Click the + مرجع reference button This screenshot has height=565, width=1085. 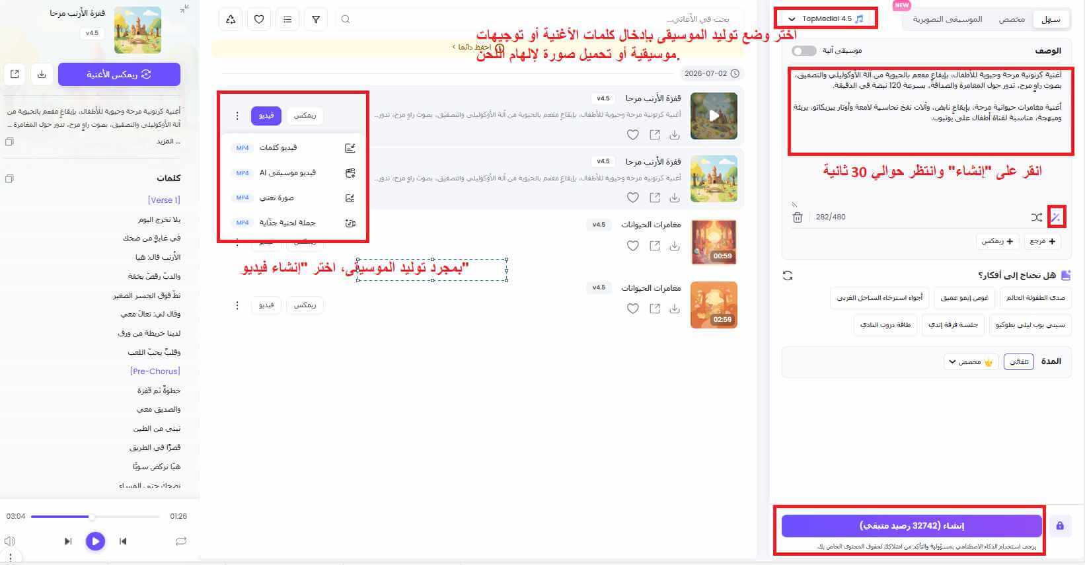(x=1043, y=241)
